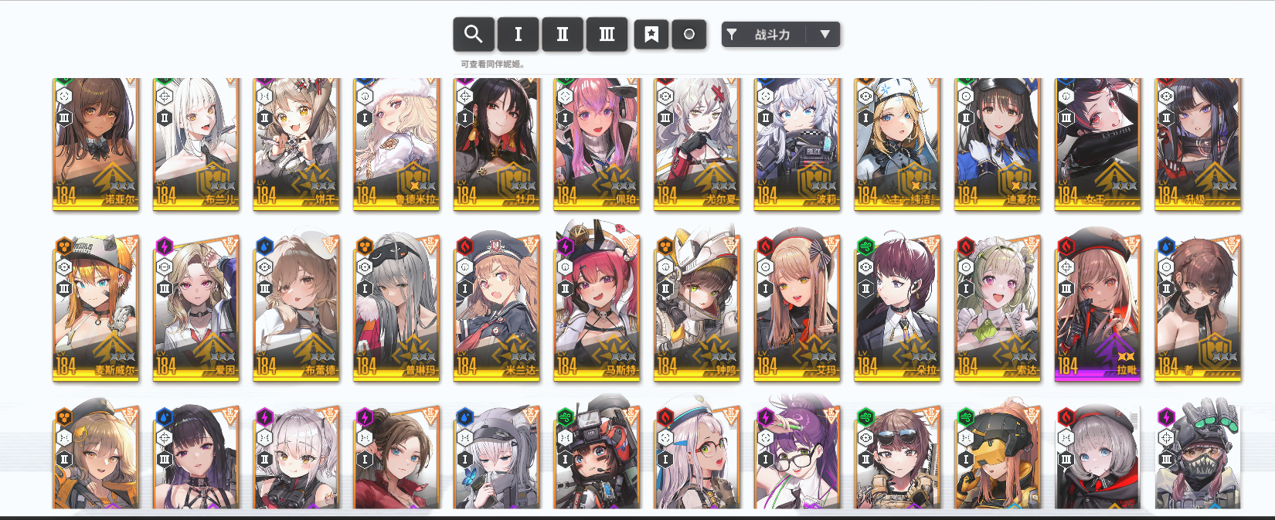Image resolution: width=1275 pixels, height=520 pixels.
Task: Click the circle icon button in toolbar
Action: 689,34
